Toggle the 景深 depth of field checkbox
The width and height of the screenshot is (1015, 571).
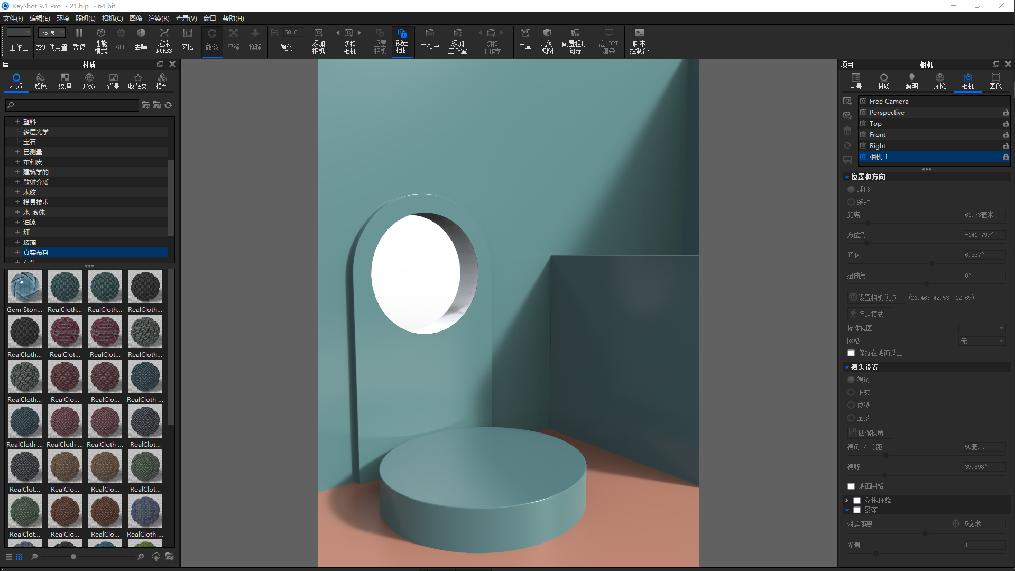pos(857,510)
